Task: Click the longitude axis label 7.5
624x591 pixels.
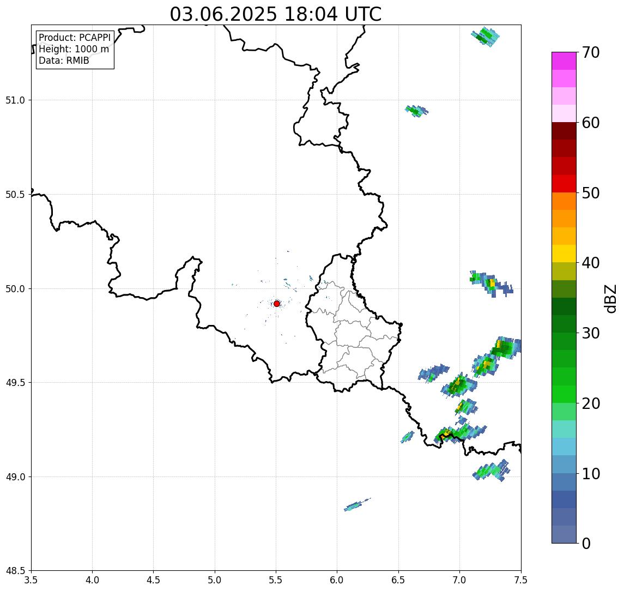Action: pos(521,580)
